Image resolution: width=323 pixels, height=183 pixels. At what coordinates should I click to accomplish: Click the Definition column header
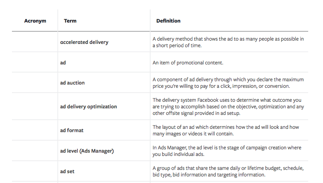pos(168,21)
